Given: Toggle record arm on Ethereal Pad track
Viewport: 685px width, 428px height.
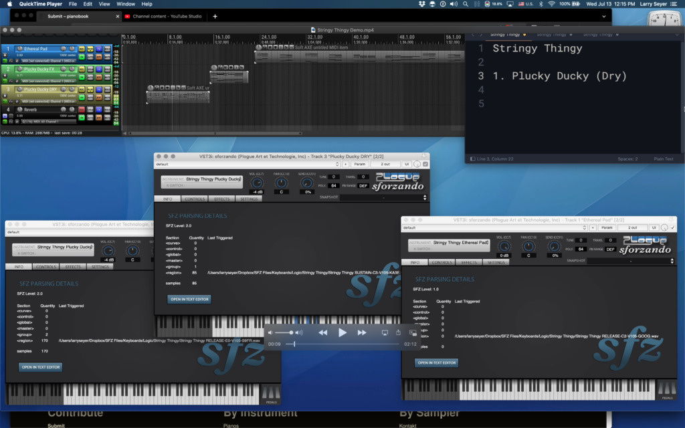Looking at the screenshot, I should [x=82, y=49].
